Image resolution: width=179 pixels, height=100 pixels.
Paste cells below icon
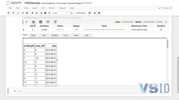pos(27,13)
